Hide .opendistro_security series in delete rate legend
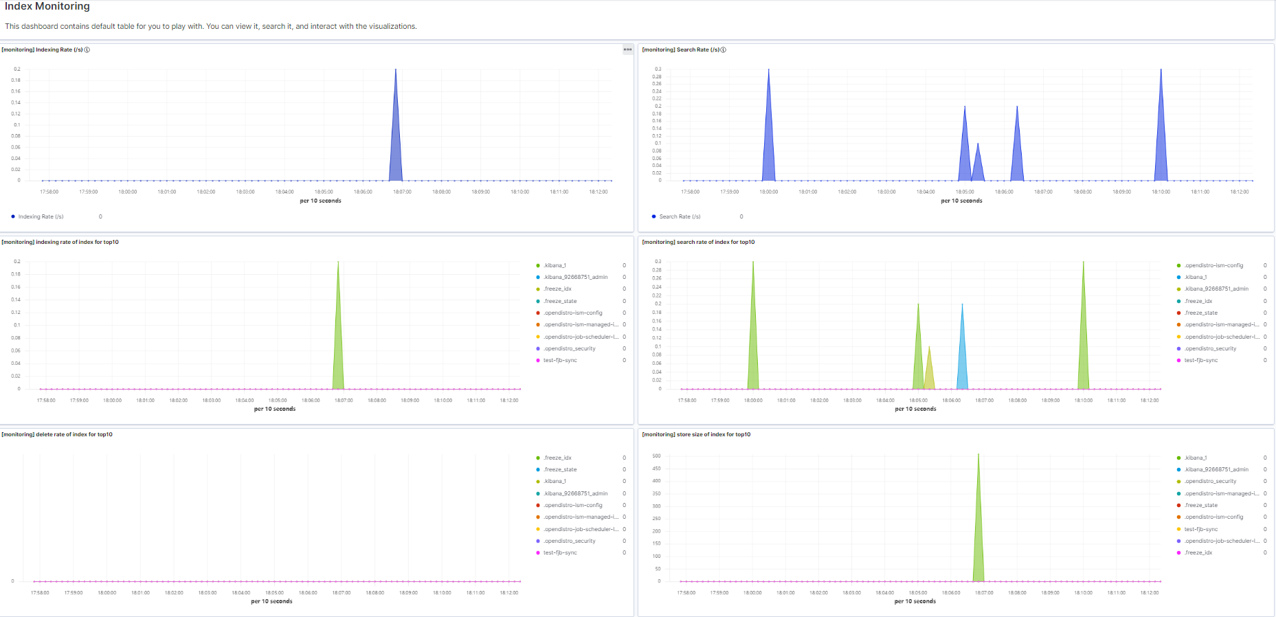This screenshot has height=617, width=1276. [569, 541]
